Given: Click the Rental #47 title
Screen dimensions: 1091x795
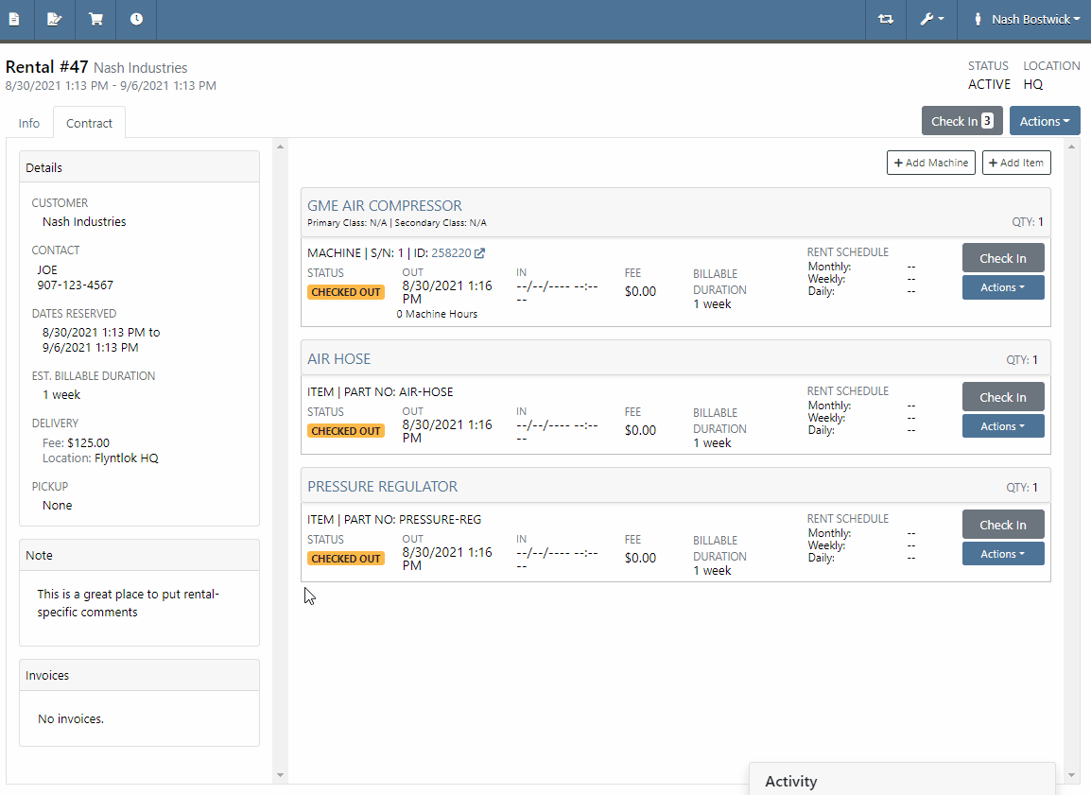Looking at the screenshot, I should click(x=46, y=67).
